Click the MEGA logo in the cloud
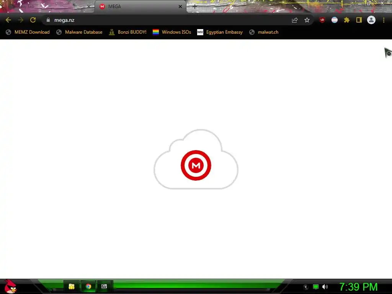This screenshot has height=294, width=392. pos(196,165)
